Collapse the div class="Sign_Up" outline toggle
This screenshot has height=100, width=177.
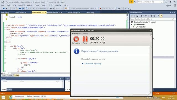(5, 59)
